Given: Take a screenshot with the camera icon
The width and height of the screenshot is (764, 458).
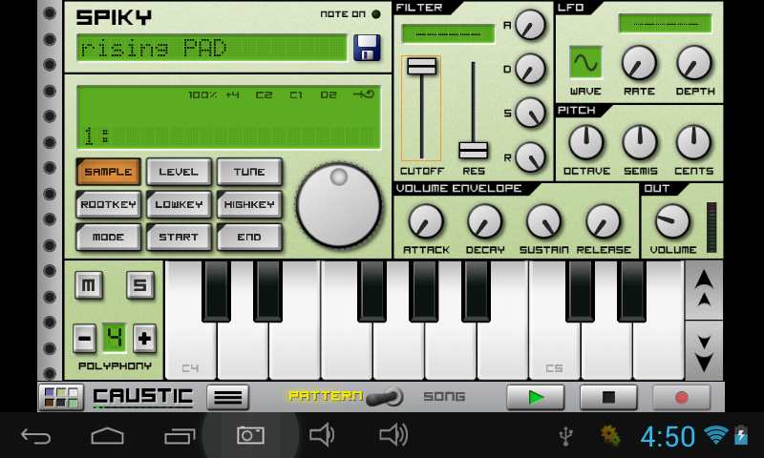Looking at the screenshot, I should pos(250,436).
